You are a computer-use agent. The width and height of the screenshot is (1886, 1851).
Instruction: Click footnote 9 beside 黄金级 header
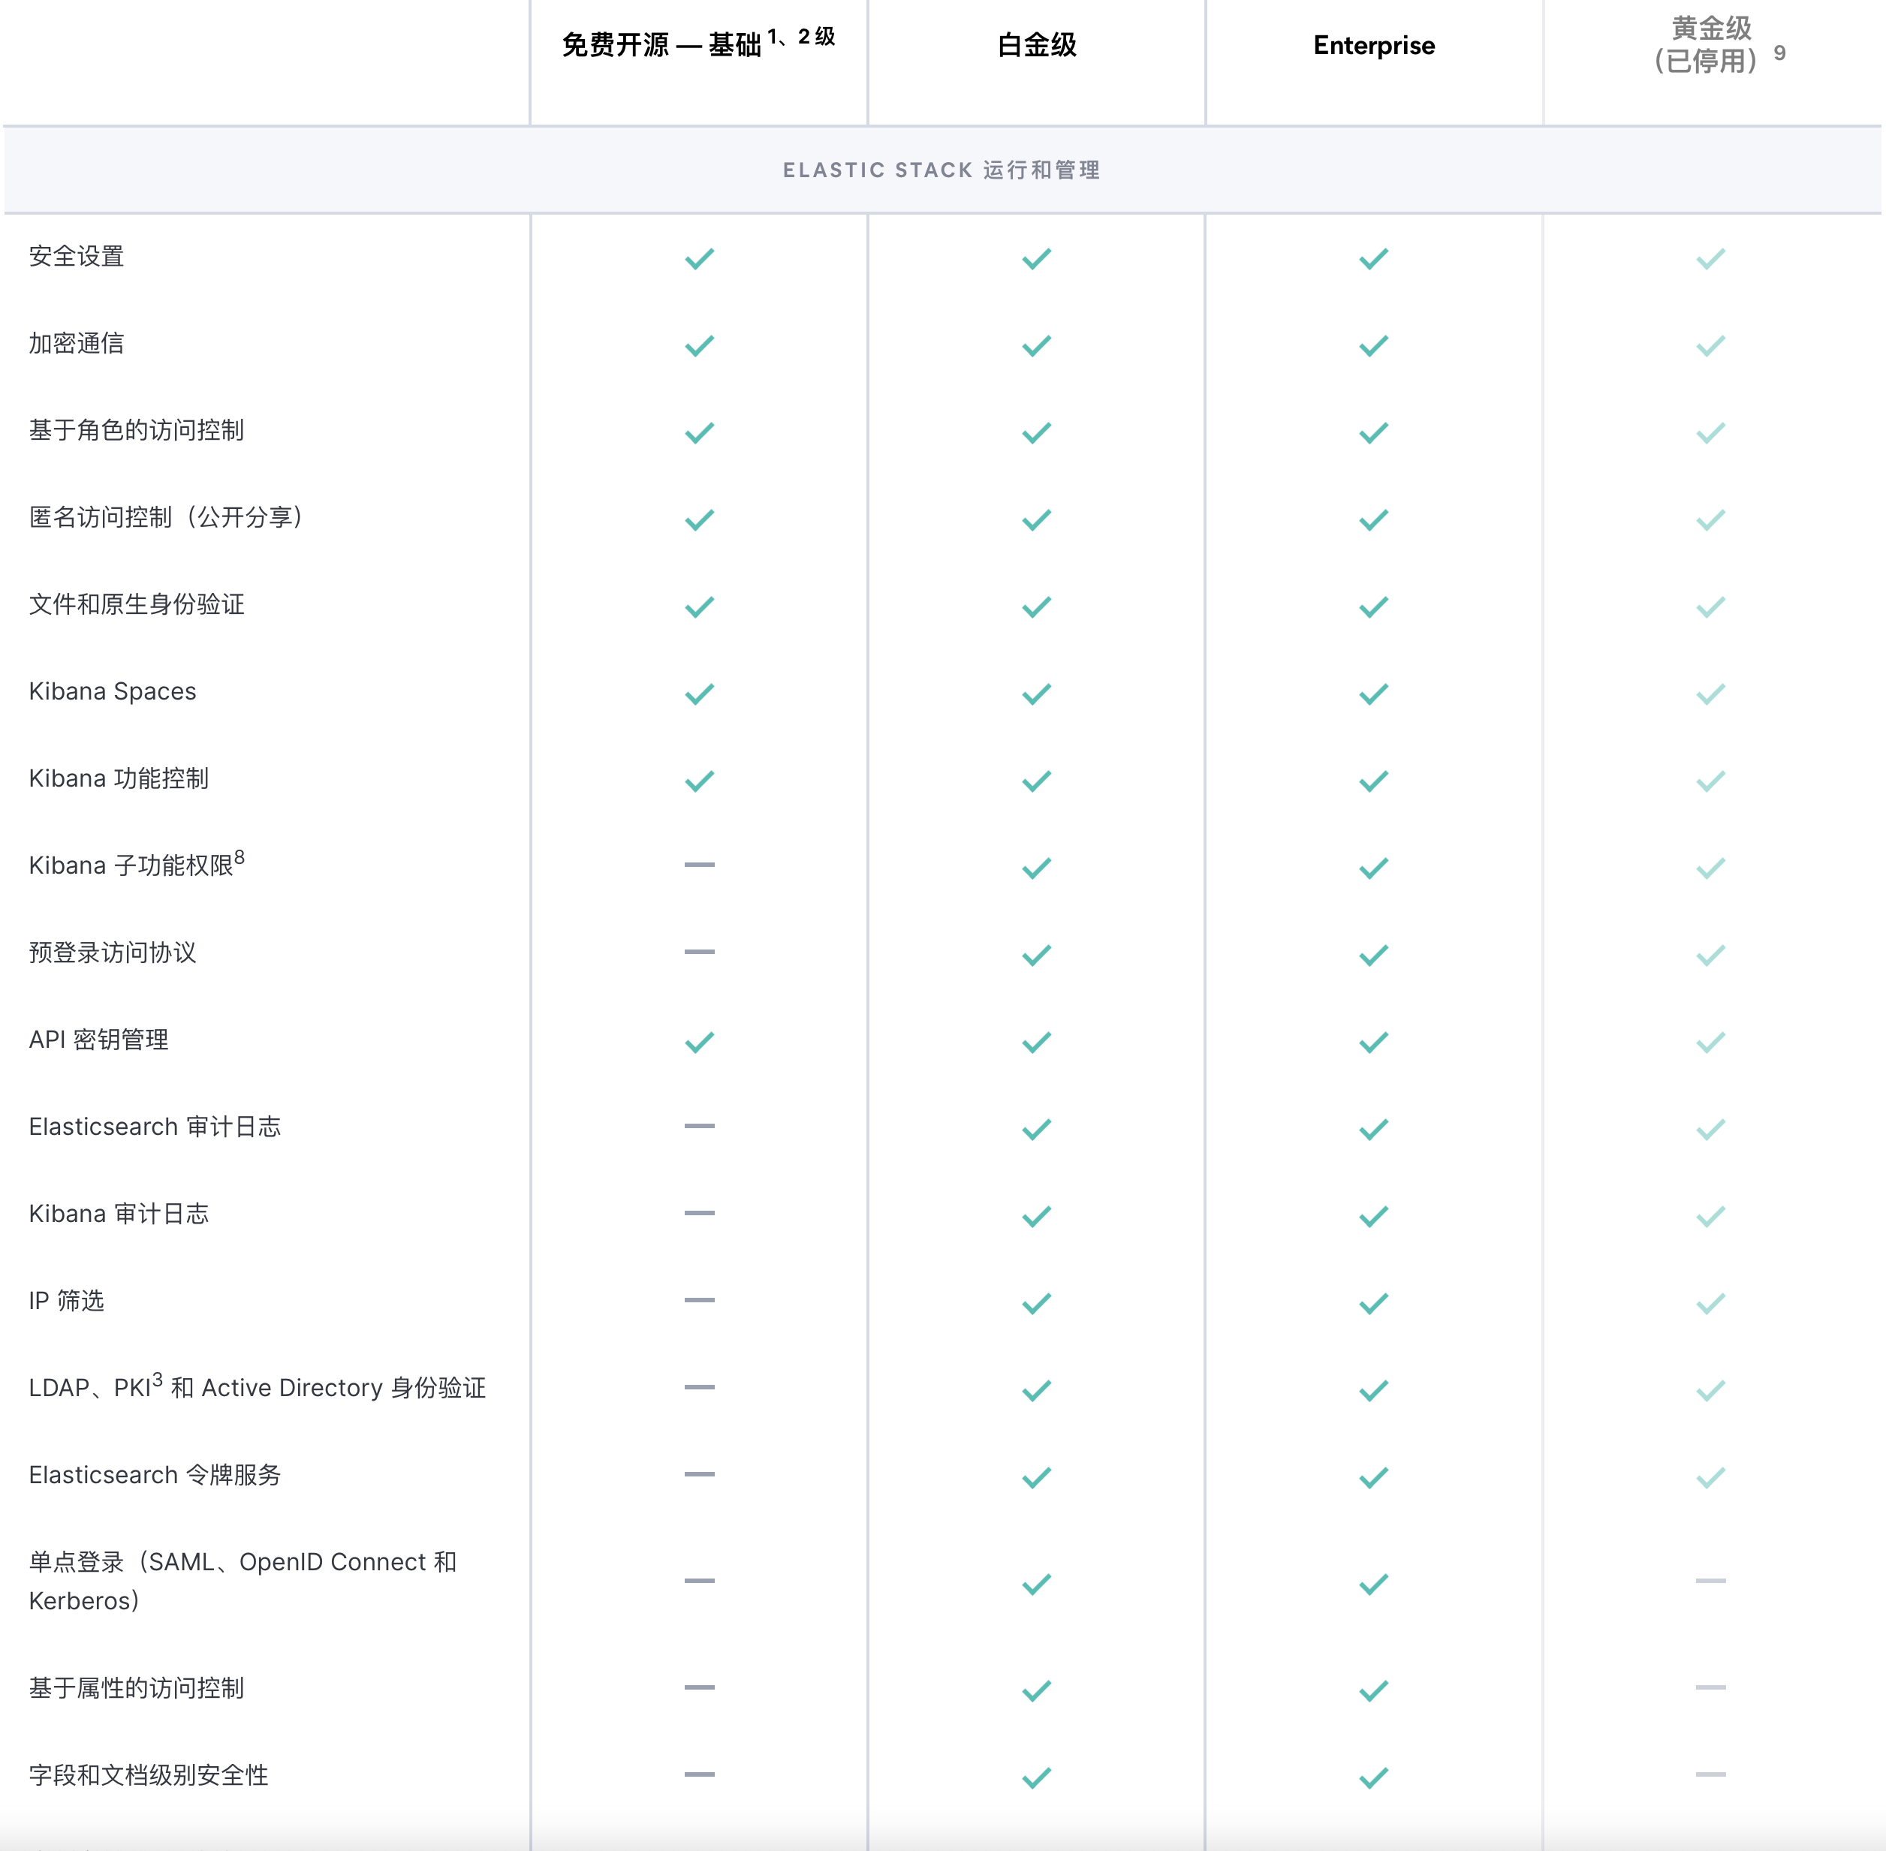1779,53
